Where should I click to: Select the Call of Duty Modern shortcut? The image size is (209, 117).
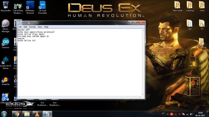[18, 8]
